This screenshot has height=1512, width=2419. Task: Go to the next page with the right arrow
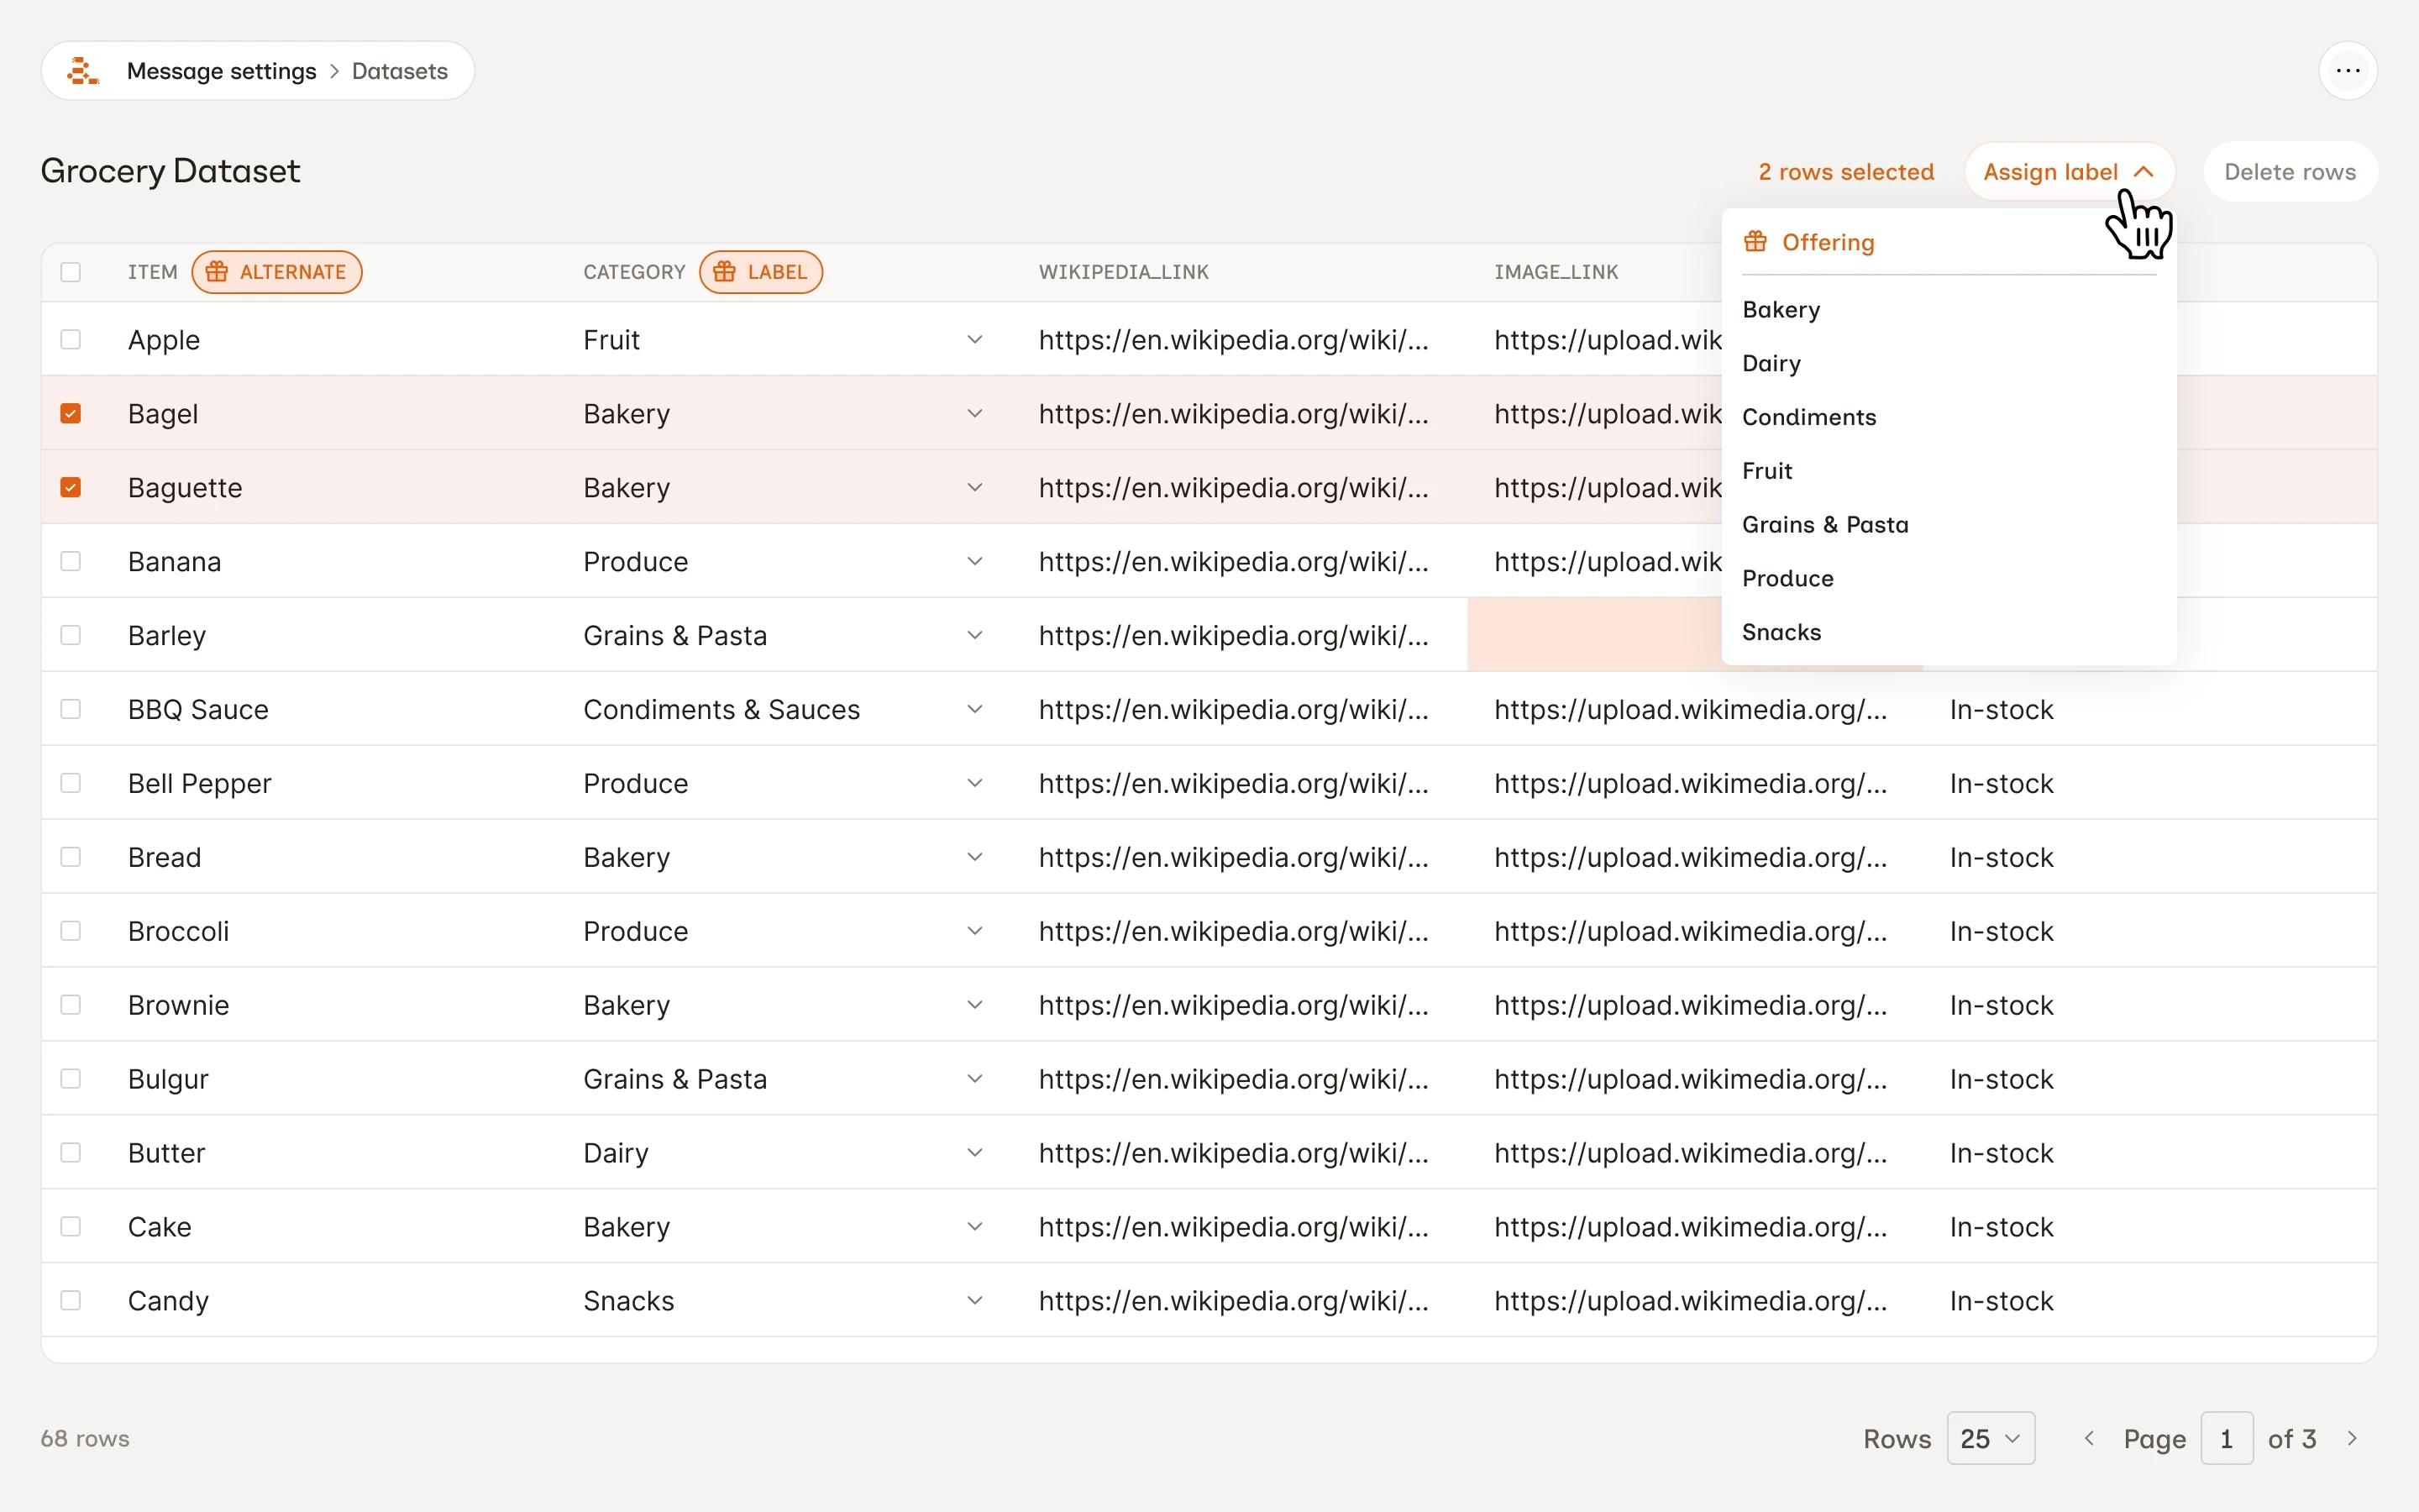[2352, 1438]
